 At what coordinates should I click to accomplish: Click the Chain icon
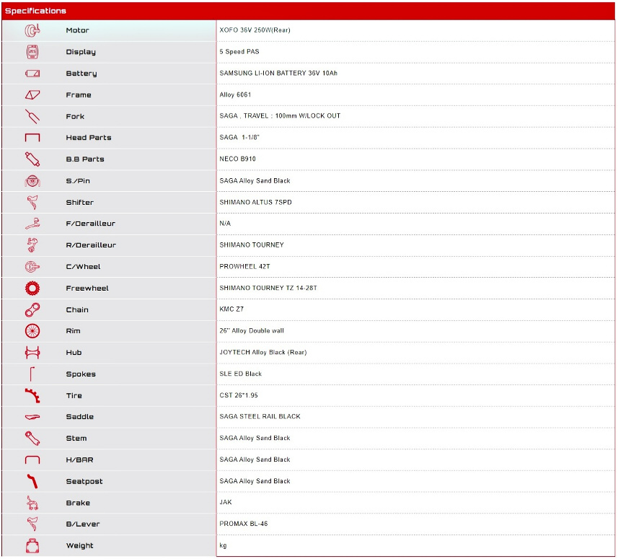coord(32,310)
